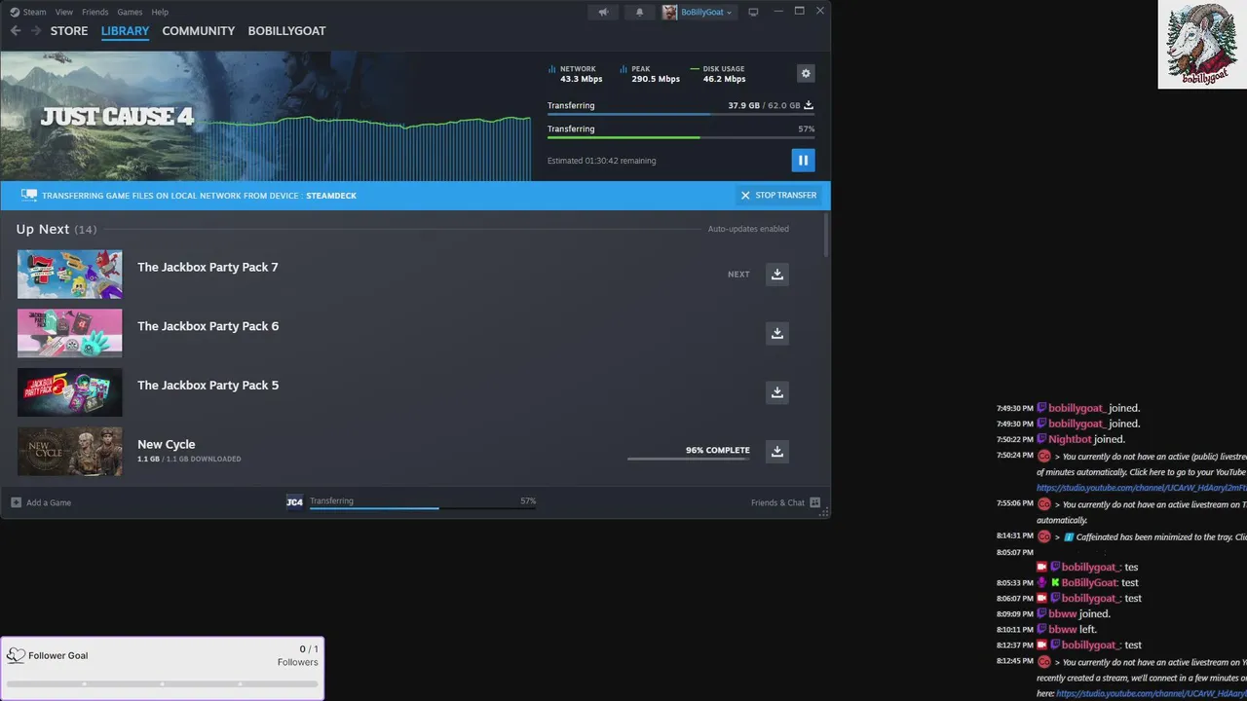Click the STOP TRANSFER button
The image size is (1247, 701).
pyautogui.click(x=778, y=196)
